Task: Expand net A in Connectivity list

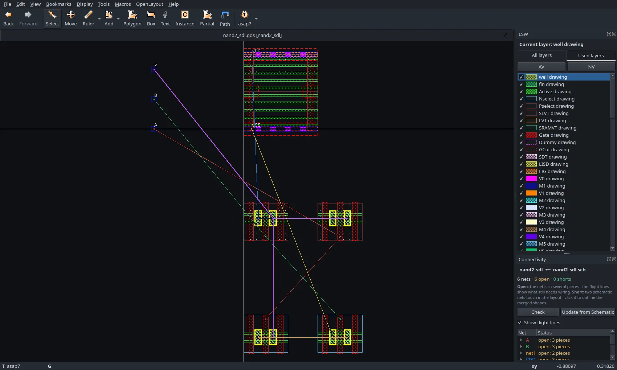Action: [521, 340]
